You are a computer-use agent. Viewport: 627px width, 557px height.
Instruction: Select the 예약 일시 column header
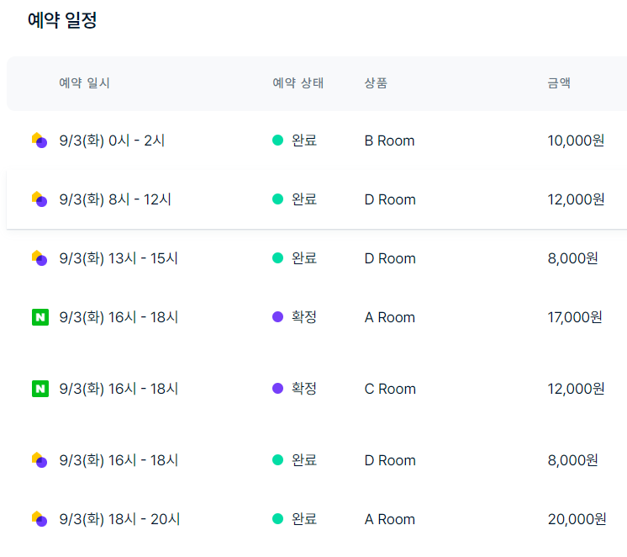(84, 83)
